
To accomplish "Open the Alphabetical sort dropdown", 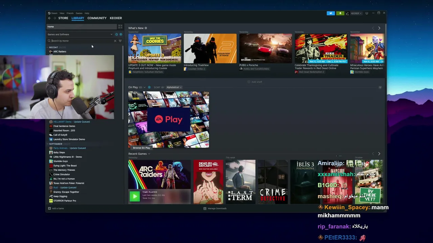I will click(x=174, y=87).
